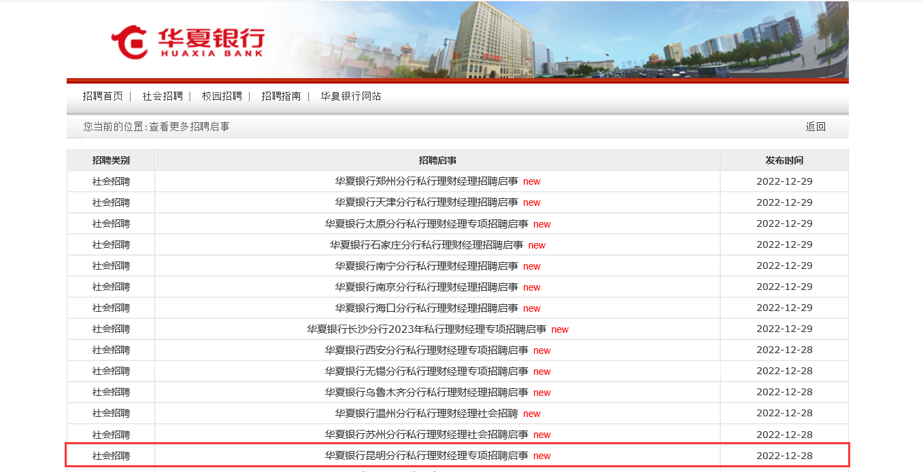923x472 pixels.
Task: Open 南宁分行私行理财经理招聘启事
Action: 426,266
